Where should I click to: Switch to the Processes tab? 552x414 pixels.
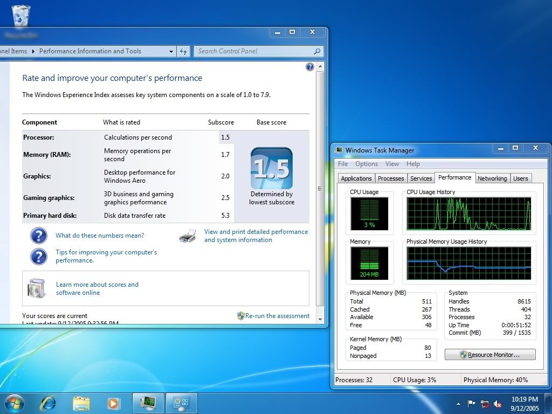(391, 178)
